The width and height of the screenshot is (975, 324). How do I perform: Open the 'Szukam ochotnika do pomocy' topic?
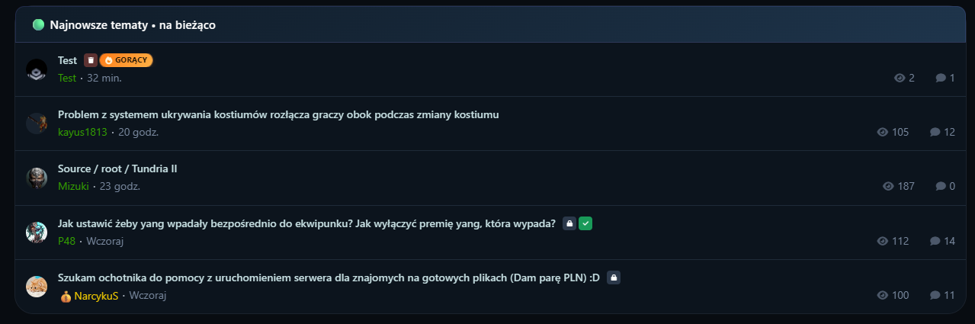pos(329,277)
